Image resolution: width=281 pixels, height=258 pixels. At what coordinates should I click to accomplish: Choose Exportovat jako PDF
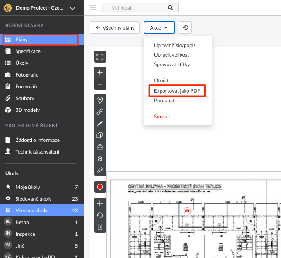[x=177, y=91]
